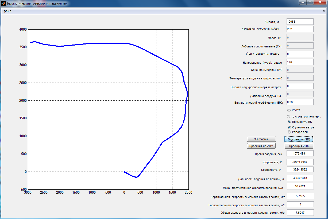Click the Дальность падения value 4663.2313
The width and height of the screenshot is (328, 219).
(300, 178)
